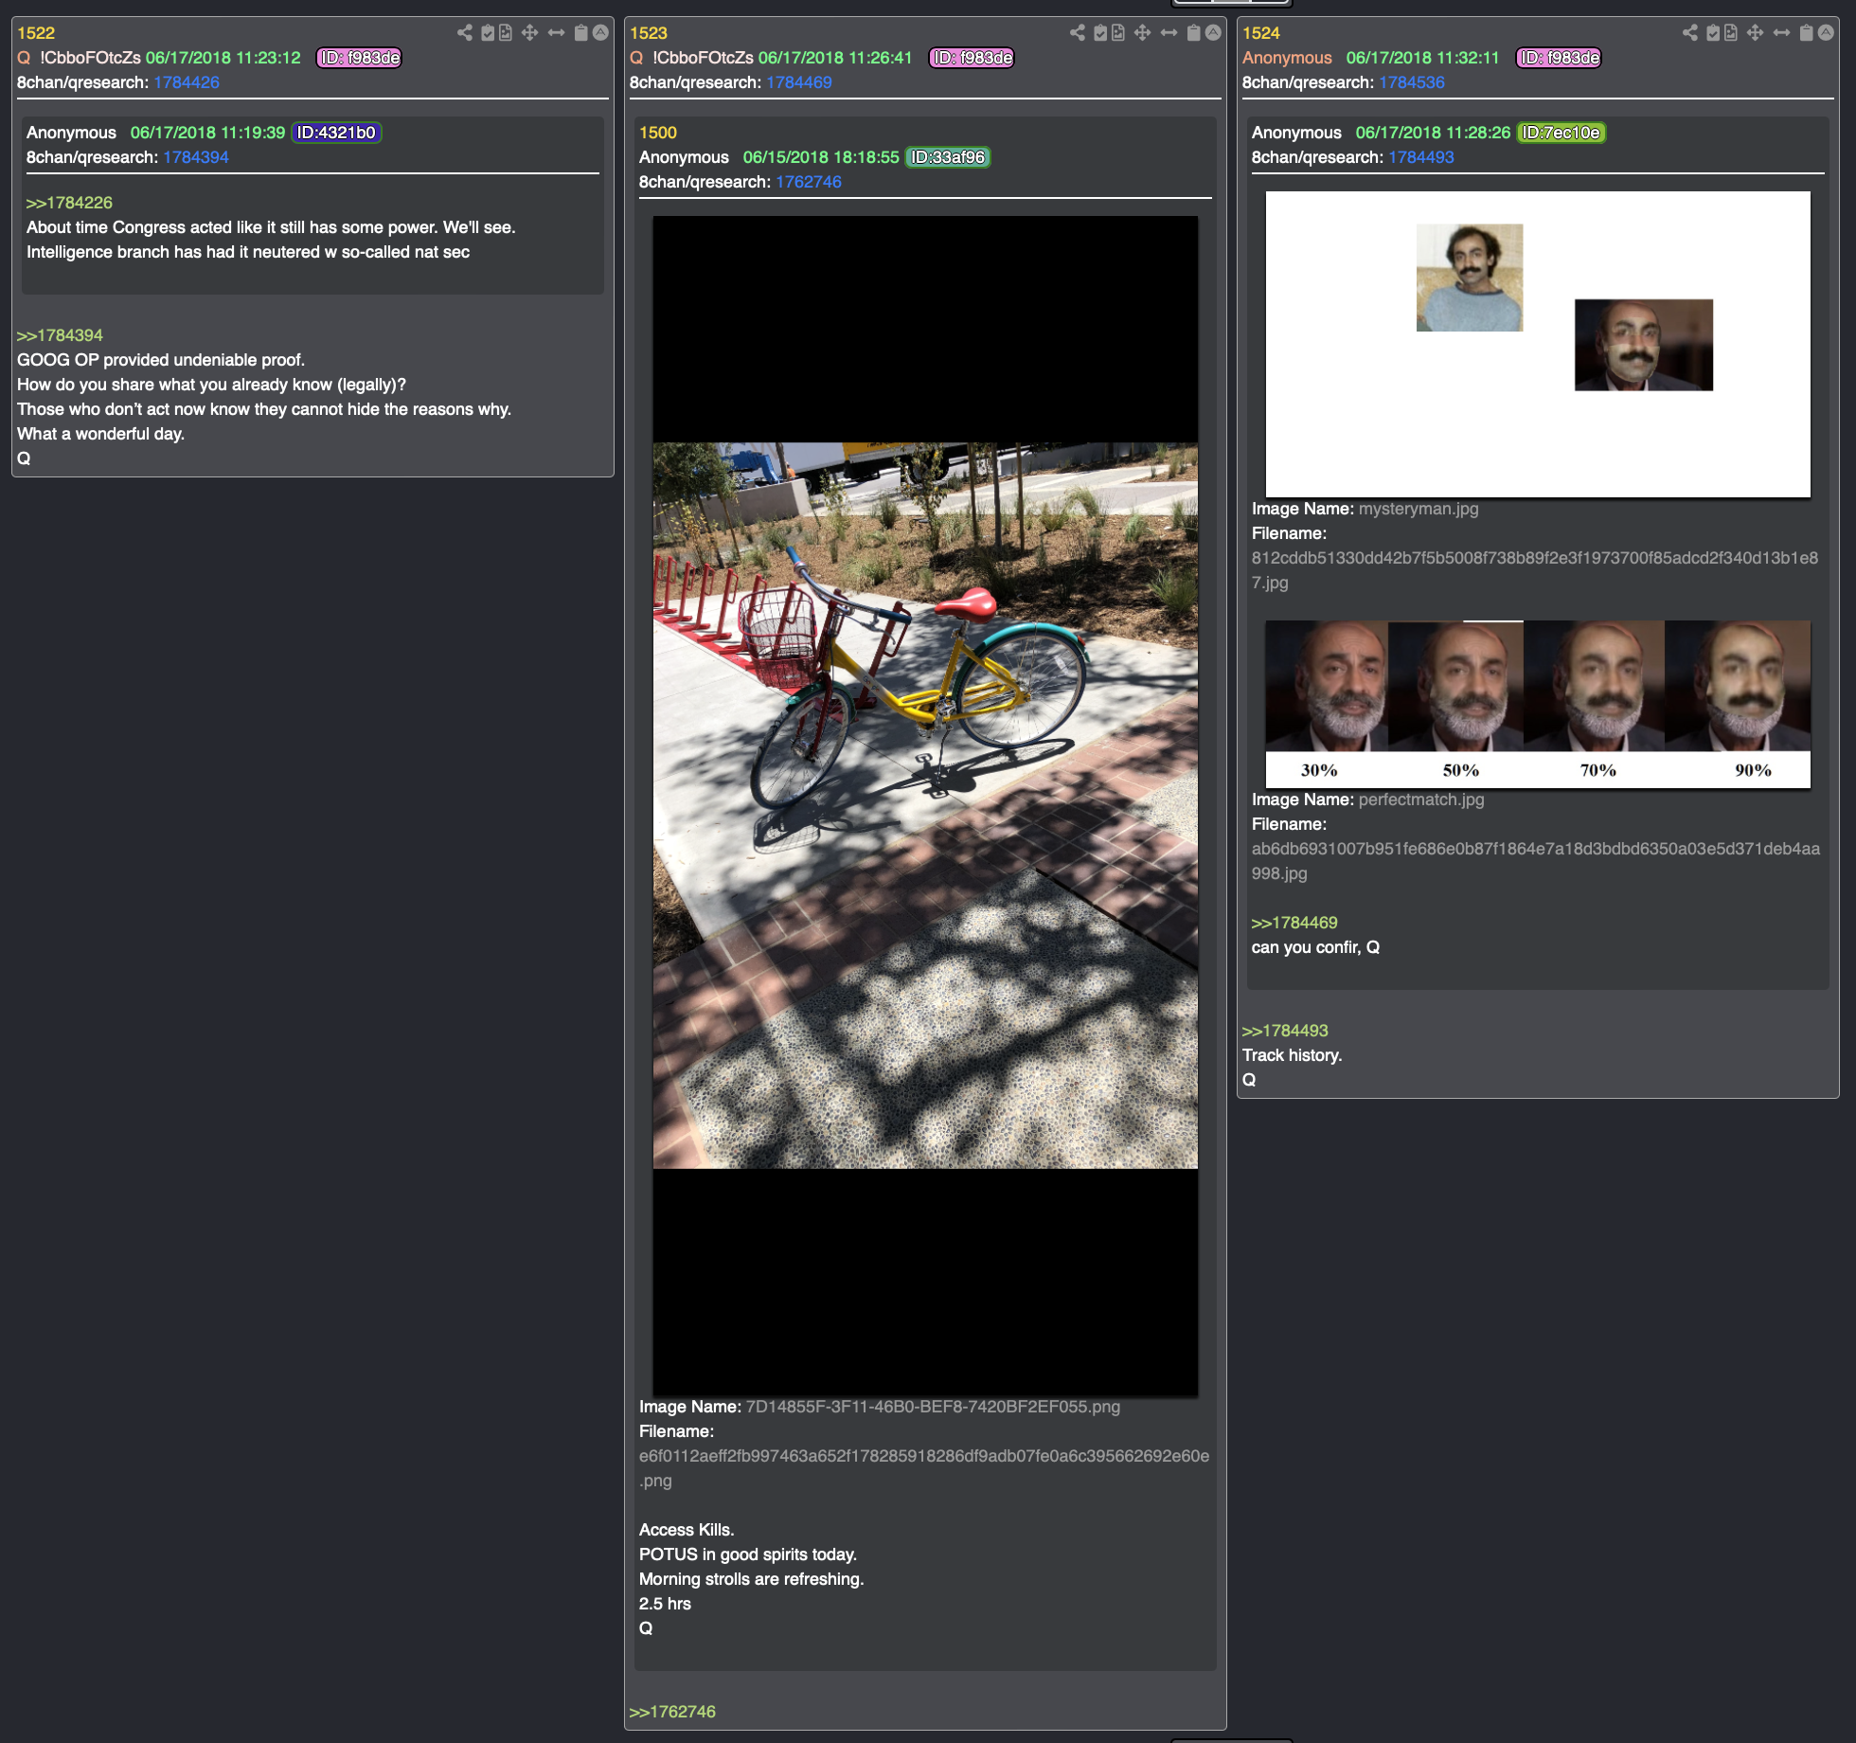Open the perfectmatch.jpg morph image
This screenshot has height=1743, width=1856.
(x=1538, y=704)
